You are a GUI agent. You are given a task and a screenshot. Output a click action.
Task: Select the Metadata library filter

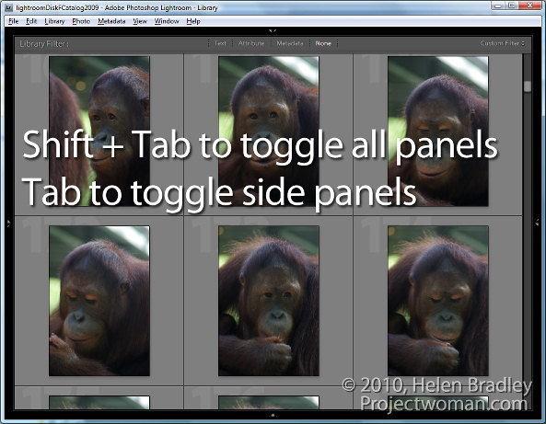click(290, 43)
